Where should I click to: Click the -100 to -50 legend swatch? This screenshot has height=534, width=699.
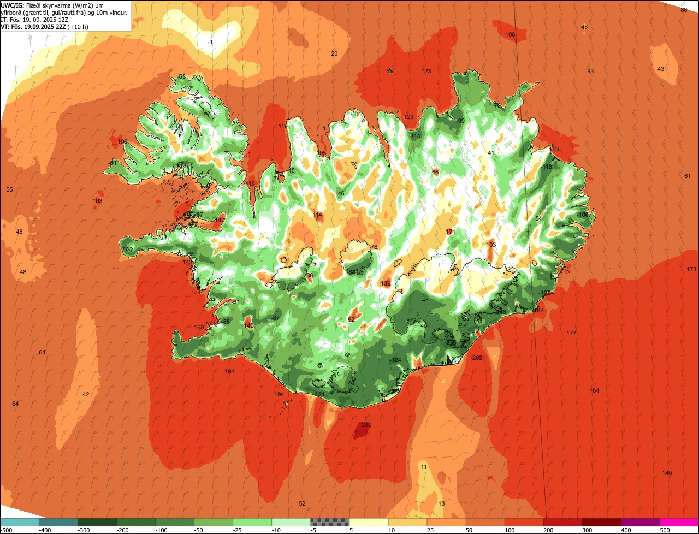pos(174,522)
